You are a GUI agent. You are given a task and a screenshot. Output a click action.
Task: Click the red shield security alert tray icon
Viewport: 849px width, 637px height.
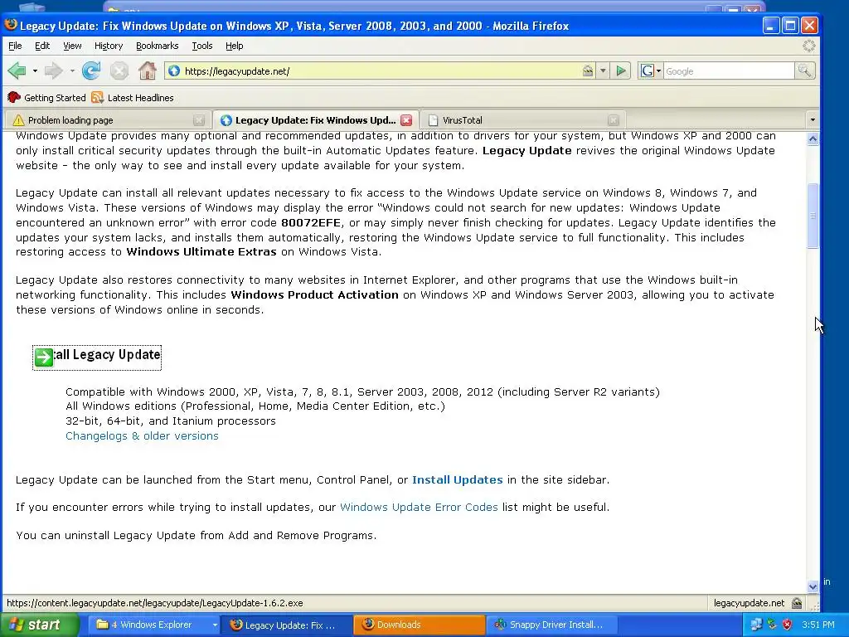788,625
